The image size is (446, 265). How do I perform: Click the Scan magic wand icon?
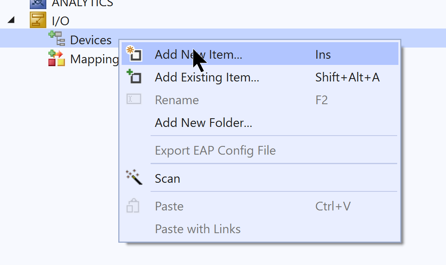click(x=134, y=177)
